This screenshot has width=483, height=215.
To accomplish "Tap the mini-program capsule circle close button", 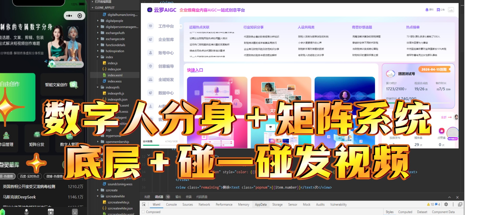I will pos(80,16).
